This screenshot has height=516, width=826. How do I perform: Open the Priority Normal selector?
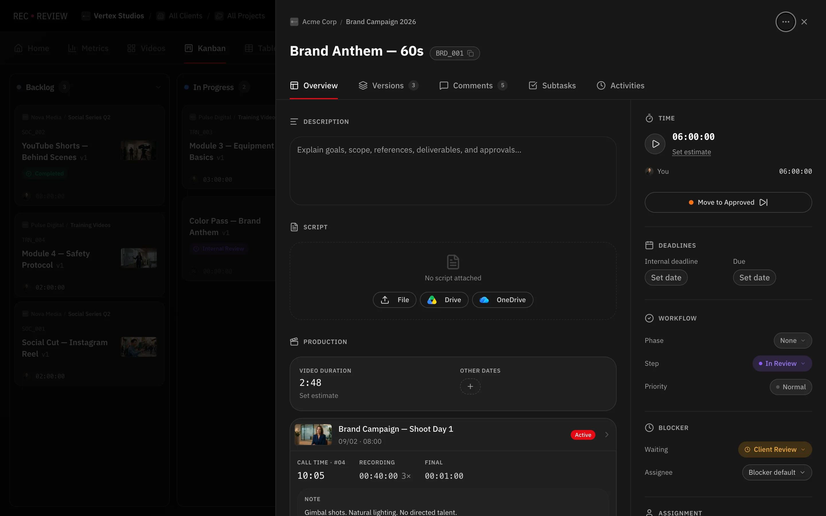pos(790,387)
